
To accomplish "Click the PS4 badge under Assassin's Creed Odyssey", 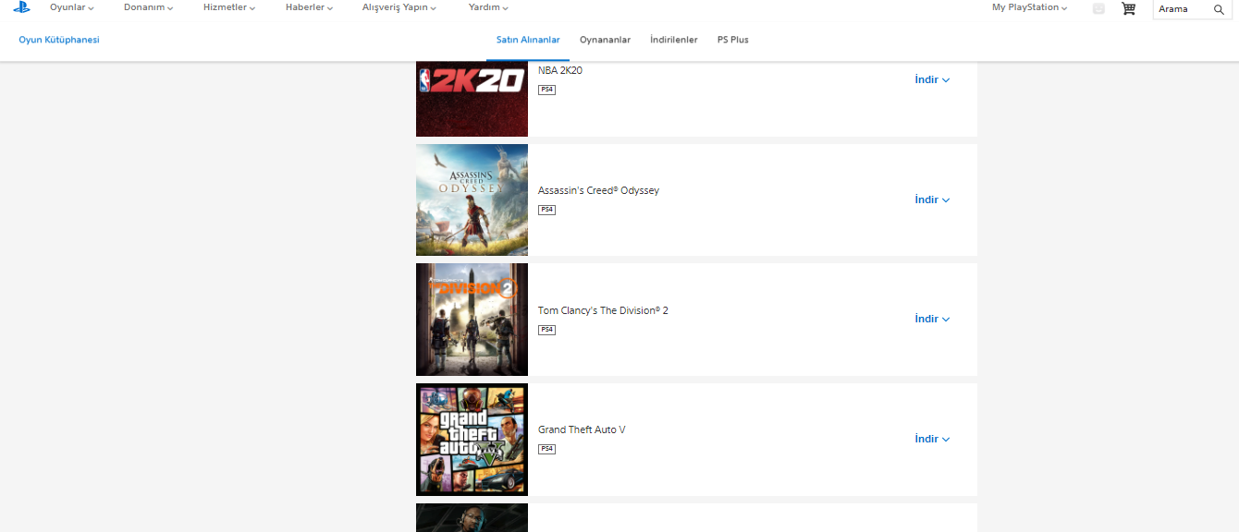I will point(546,210).
